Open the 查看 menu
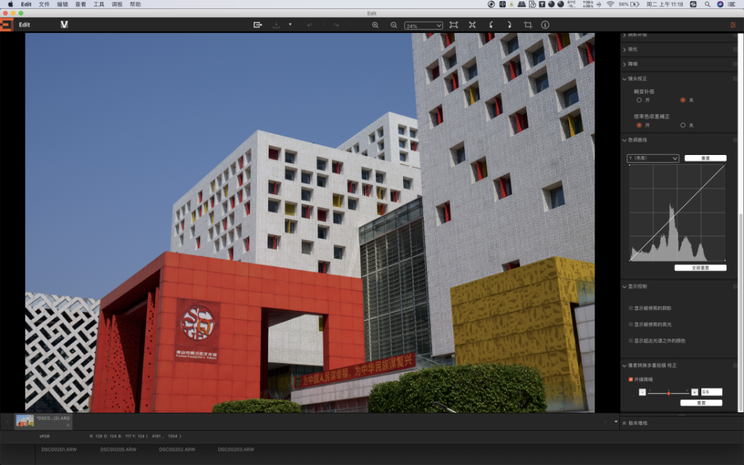Screen dimensions: 744x465 (81, 4)
